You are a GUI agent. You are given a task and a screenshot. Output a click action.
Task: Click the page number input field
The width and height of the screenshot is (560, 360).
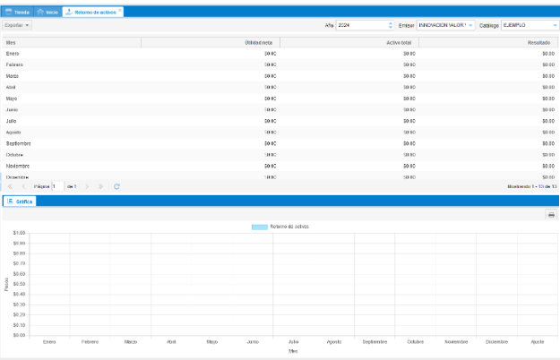[58, 186]
